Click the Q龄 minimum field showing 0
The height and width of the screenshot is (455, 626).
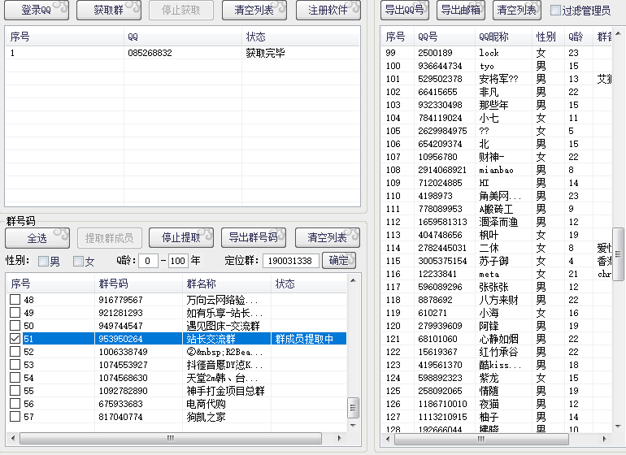coord(148,261)
